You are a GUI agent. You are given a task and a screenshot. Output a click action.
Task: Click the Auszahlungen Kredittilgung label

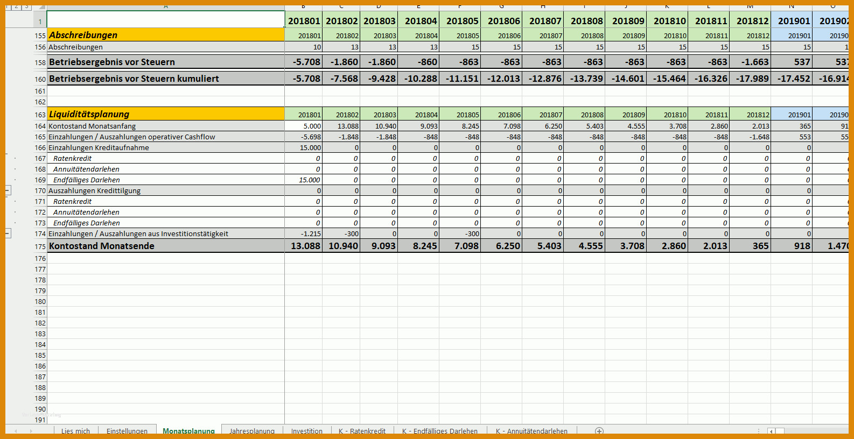[94, 190]
